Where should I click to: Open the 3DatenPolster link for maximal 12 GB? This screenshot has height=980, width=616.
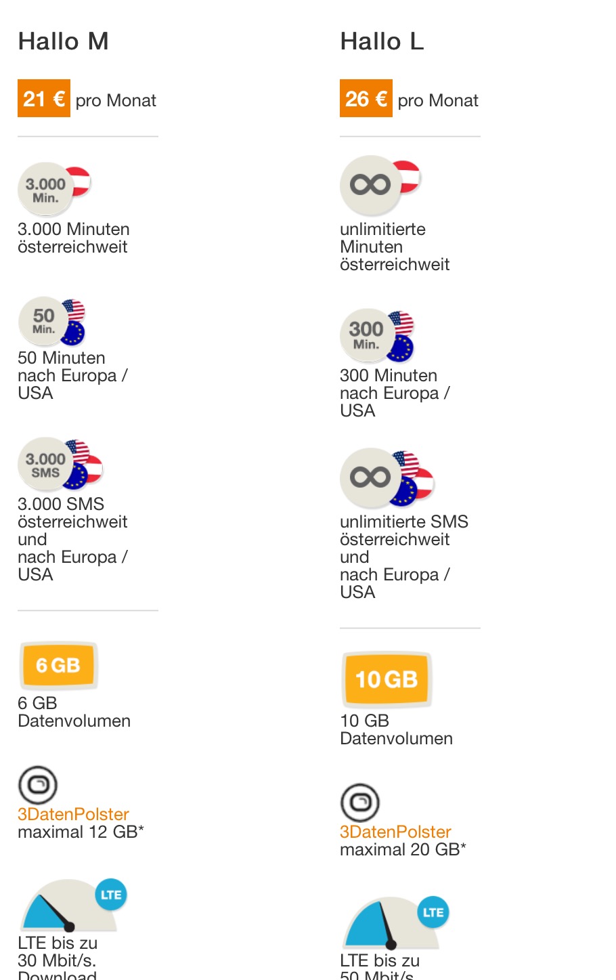73,814
